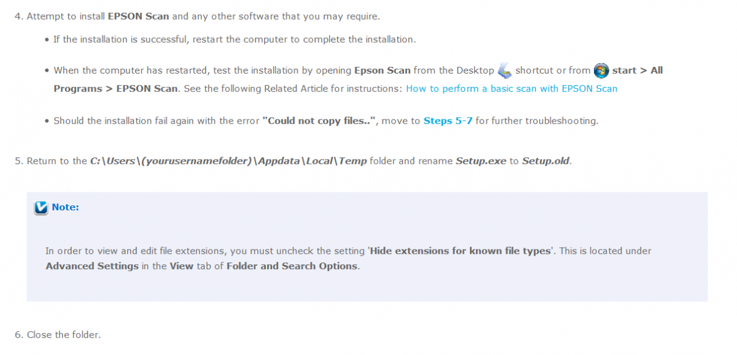Follow the 'Steps 5-7' link
The image size is (737, 355).
coord(448,121)
